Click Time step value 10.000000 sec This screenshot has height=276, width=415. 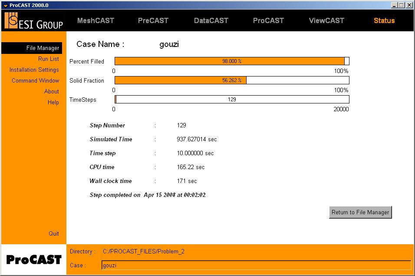point(195,153)
